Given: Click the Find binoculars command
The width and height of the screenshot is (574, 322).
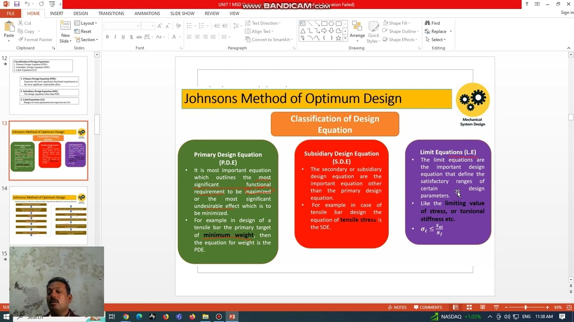Looking at the screenshot, I should pos(432,23).
